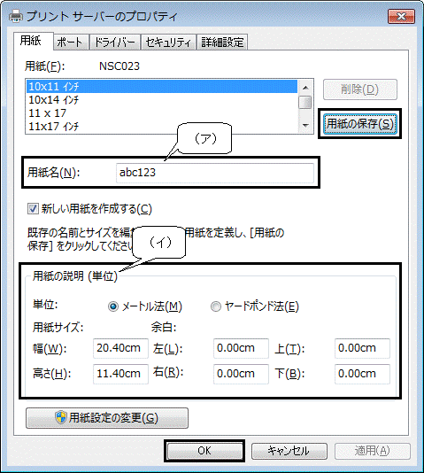424x473 pixels.
Task: Click the paper list scrollbar thumb
Action: pos(305,102)
